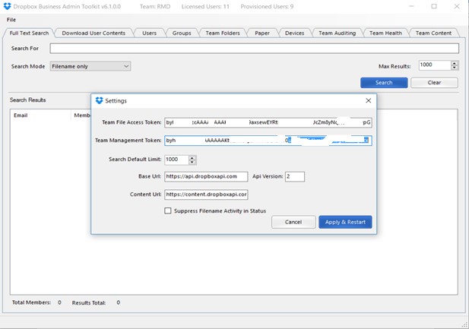This screenshot has height=329, width=469.
Task: Open the File menu
Action: click(x=11, y=20)
